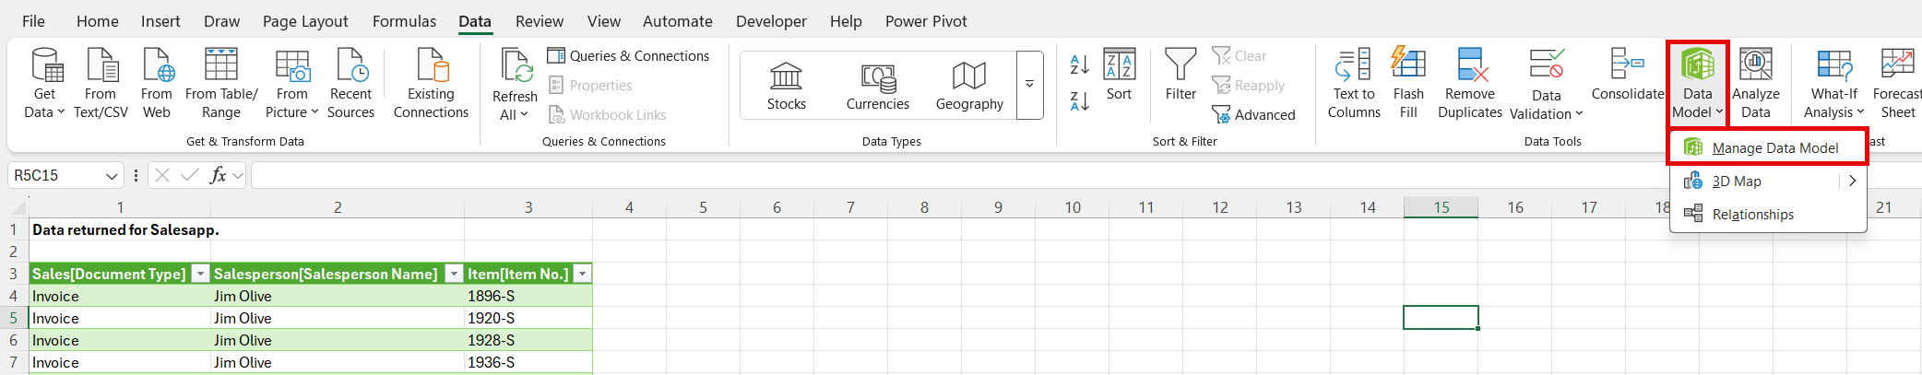Apply the Stocks data type

coord(787,86)
